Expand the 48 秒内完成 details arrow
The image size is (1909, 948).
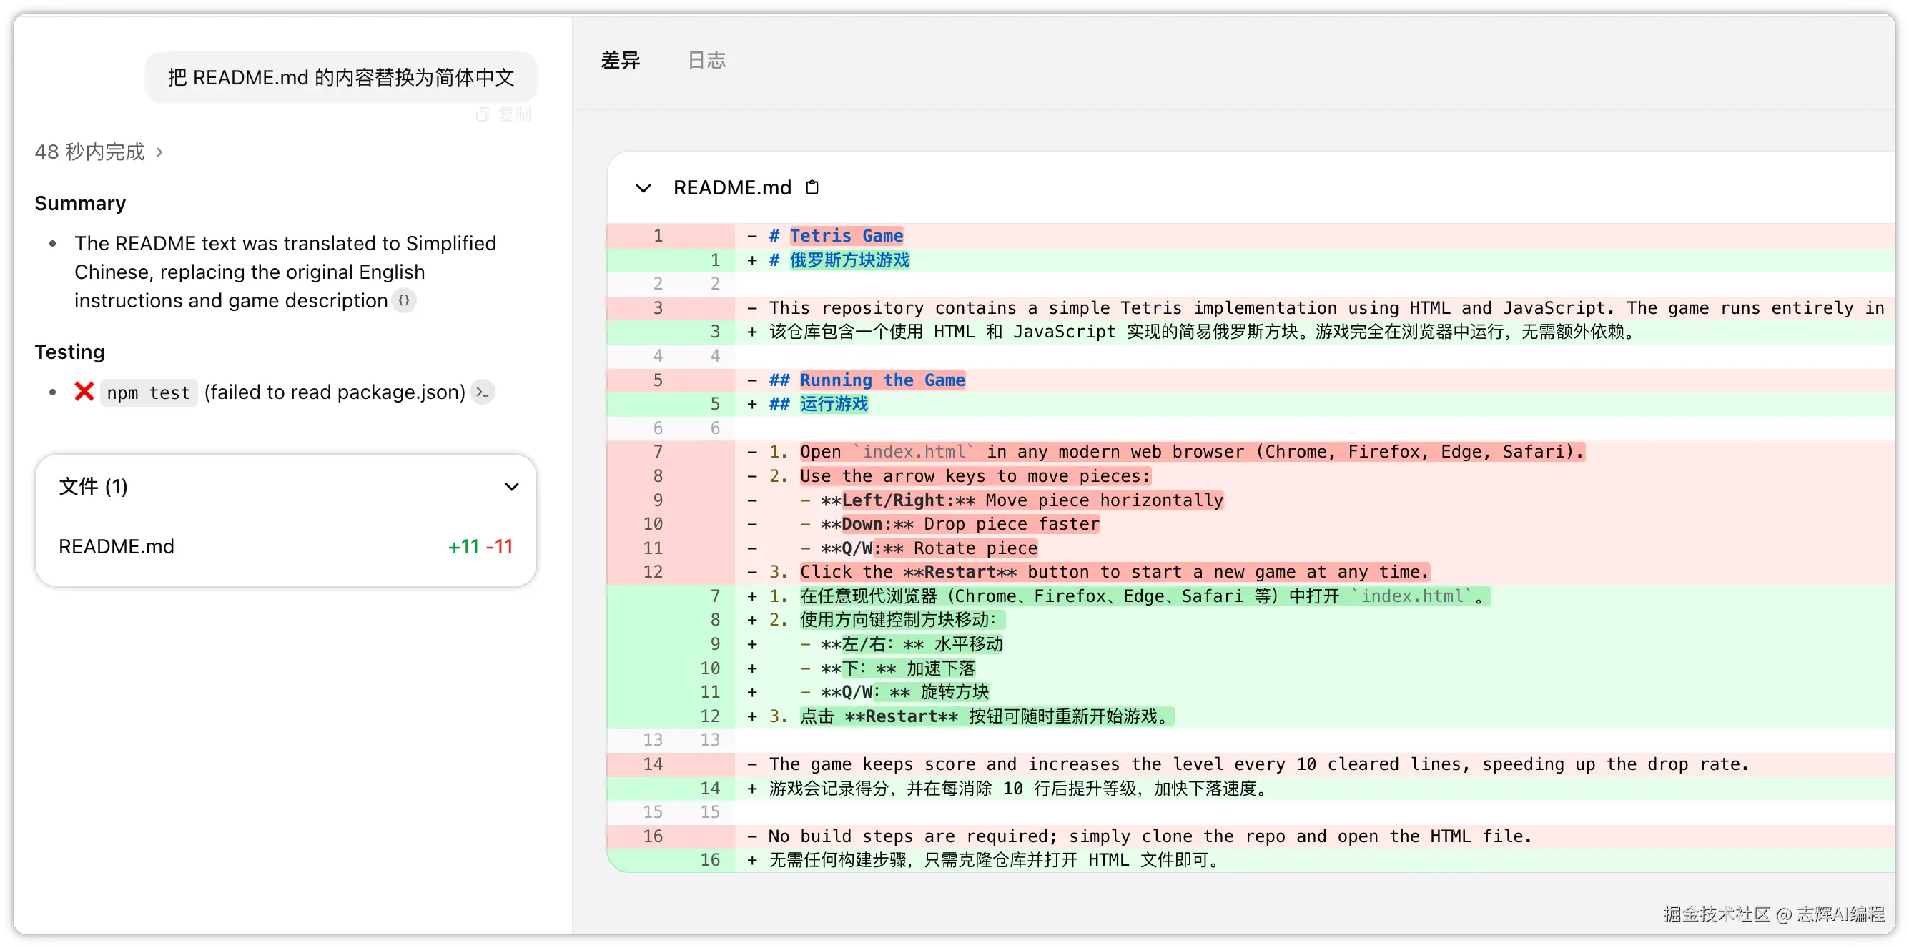[159, 153]
